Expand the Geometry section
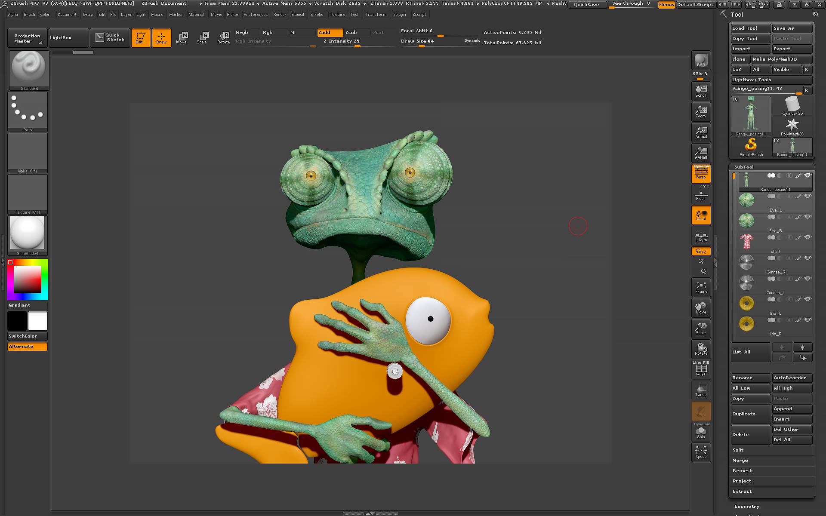Viewport: 826px width, 516px height. point(747,507)
